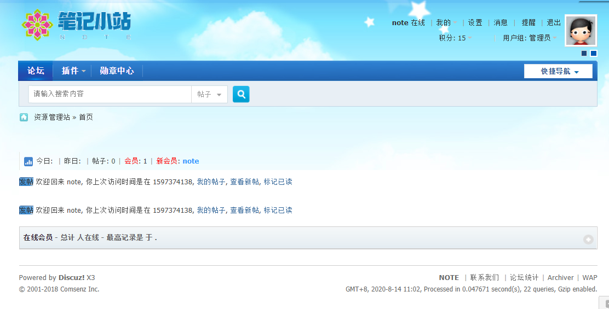Image resolution: width=609 pixels, height=309 pixels.
Task: Open the user avatar picture
Action: (x=581, y=31)
